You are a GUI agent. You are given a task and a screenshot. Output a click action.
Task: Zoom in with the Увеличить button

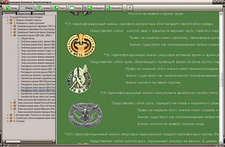pos(114,8)
